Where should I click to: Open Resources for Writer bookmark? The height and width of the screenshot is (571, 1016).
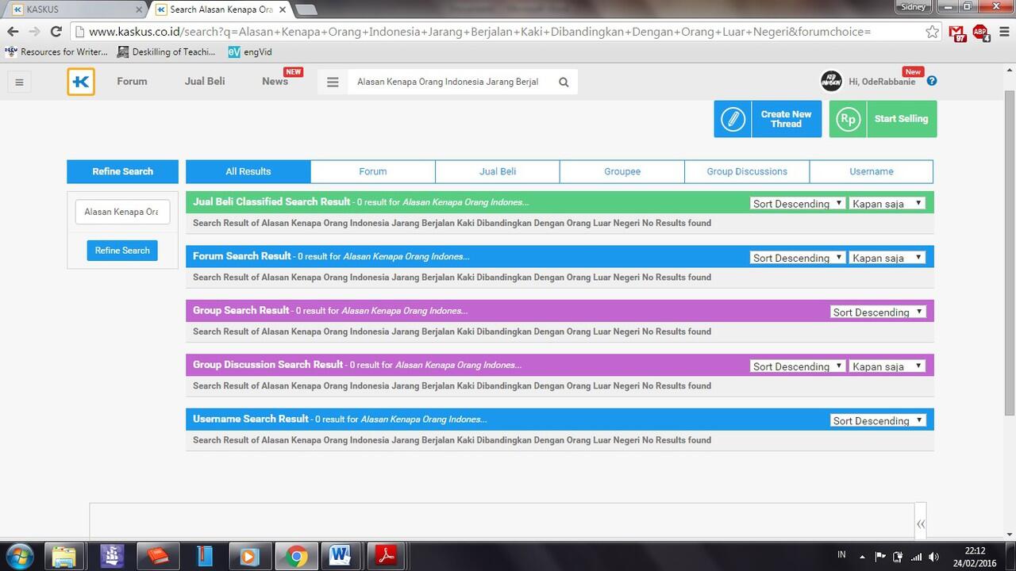point(56,52)
